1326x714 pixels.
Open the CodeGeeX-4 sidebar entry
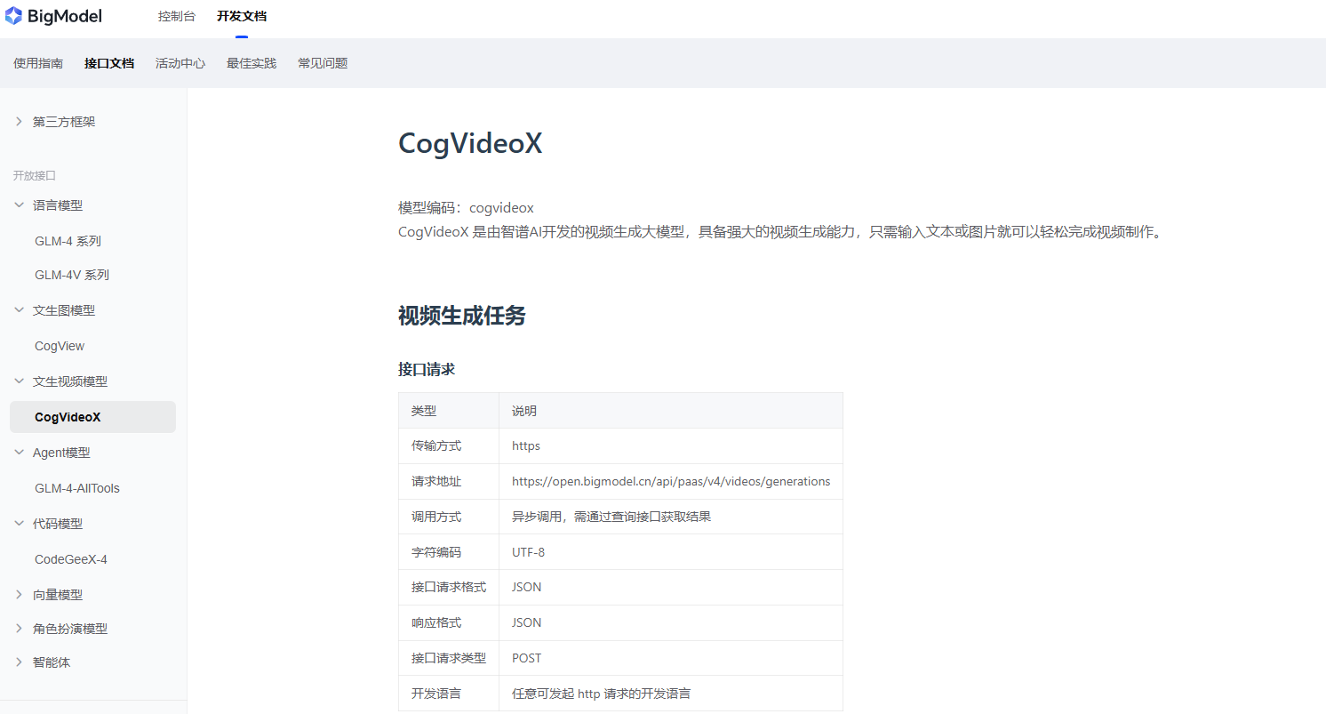click(x=70, y=559)
